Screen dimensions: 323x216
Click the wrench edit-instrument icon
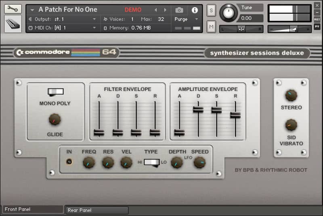click(13, 8)
